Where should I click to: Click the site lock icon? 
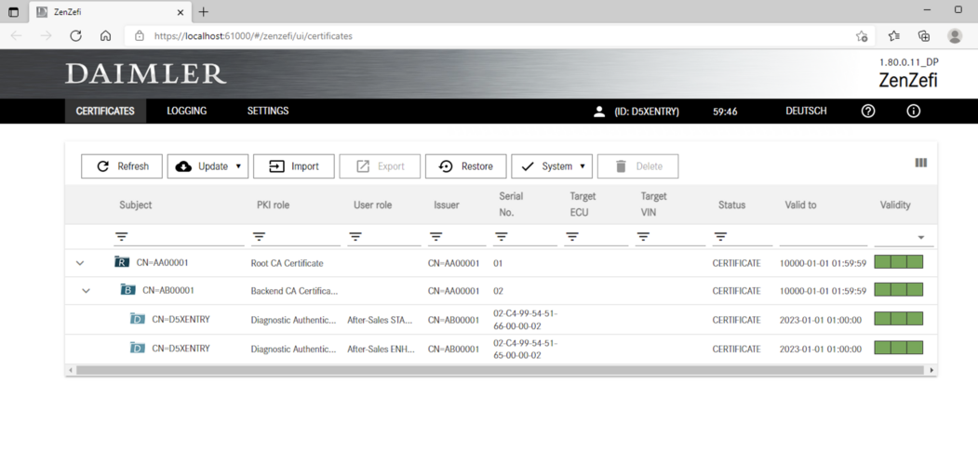click(140, 36)
